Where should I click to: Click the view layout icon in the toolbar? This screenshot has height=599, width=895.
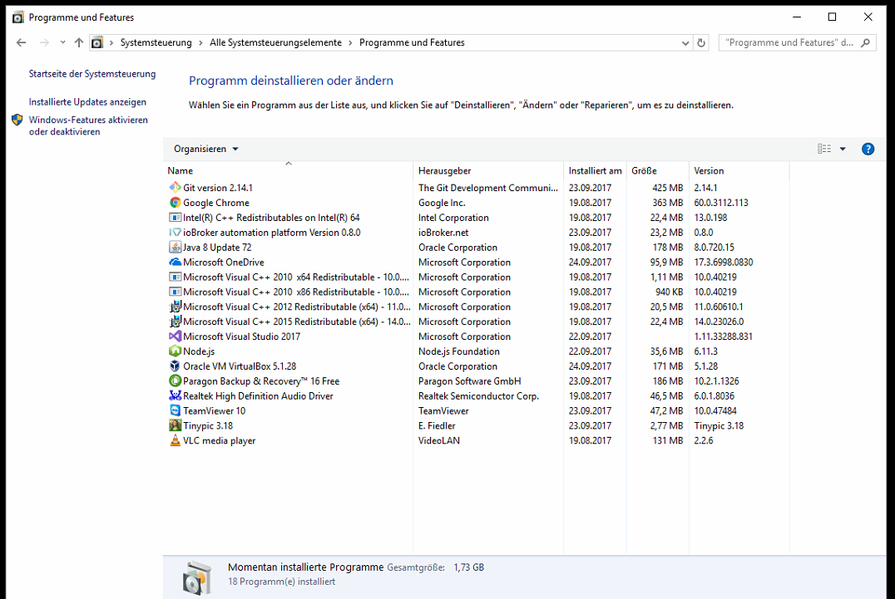tap(824, 149)
